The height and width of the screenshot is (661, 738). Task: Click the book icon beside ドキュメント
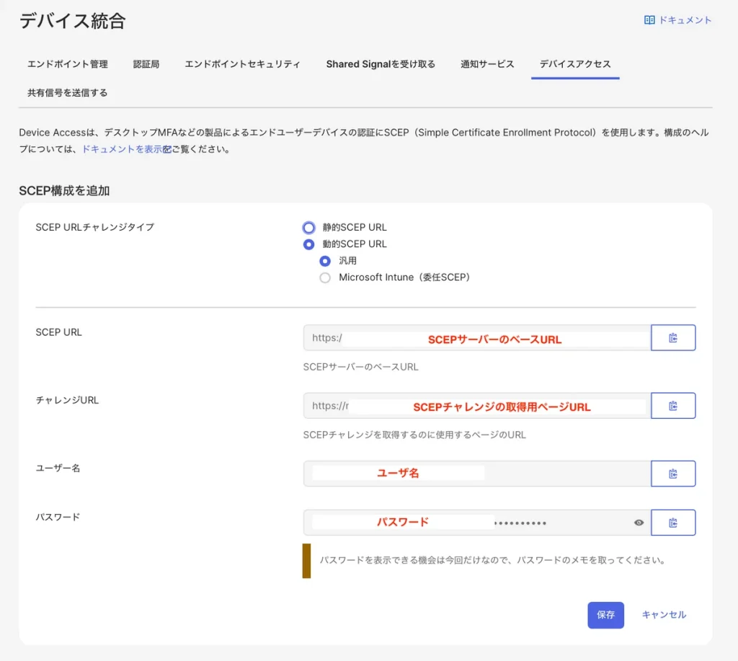click(649, 20)
